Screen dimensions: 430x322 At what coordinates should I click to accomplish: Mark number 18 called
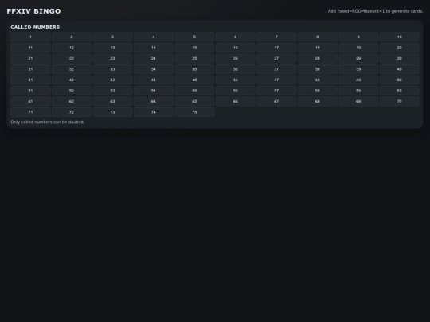[317, 48]
